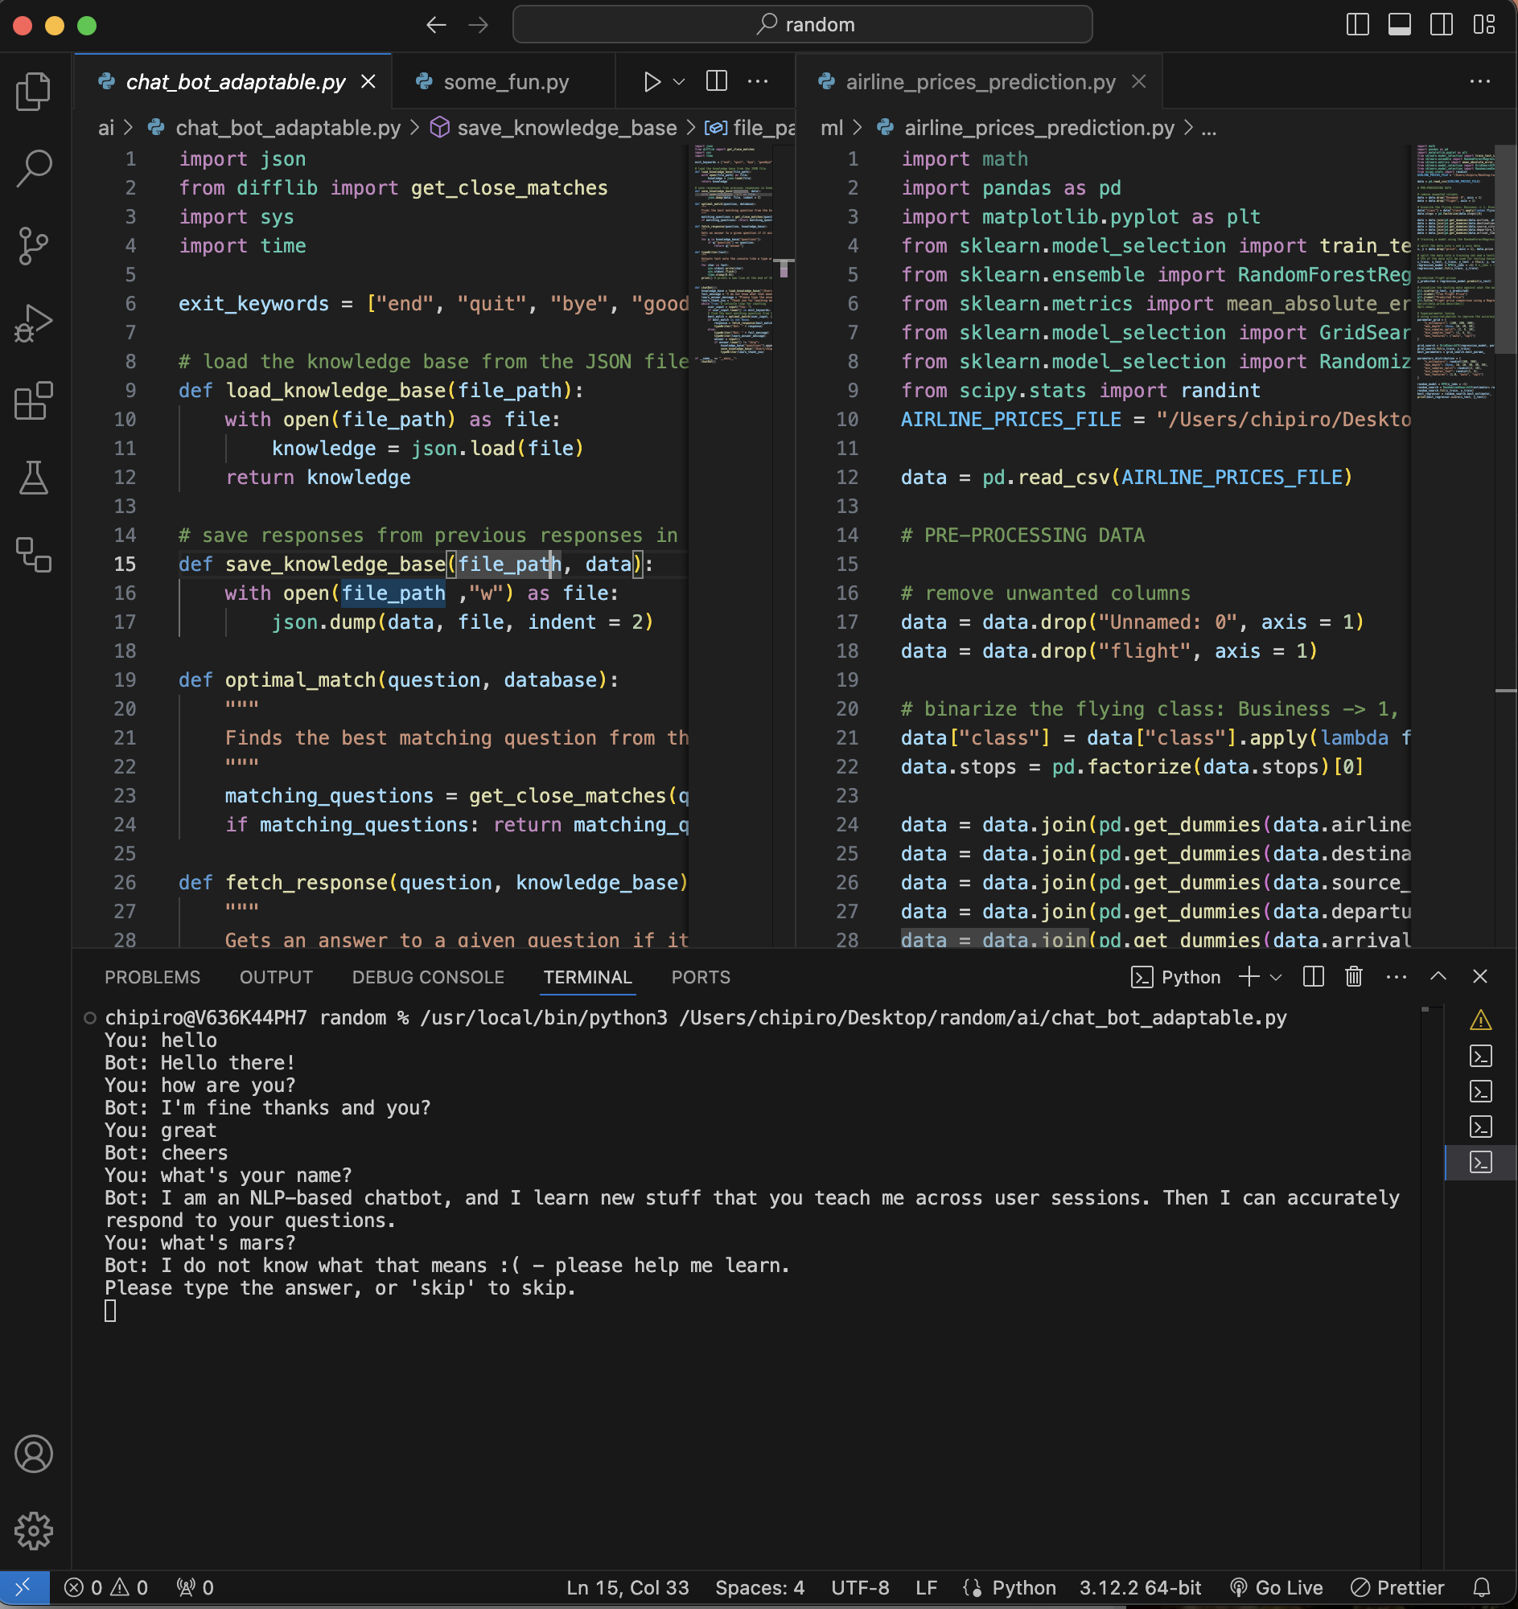Open run options dropdown next to play button

[679, 82]
